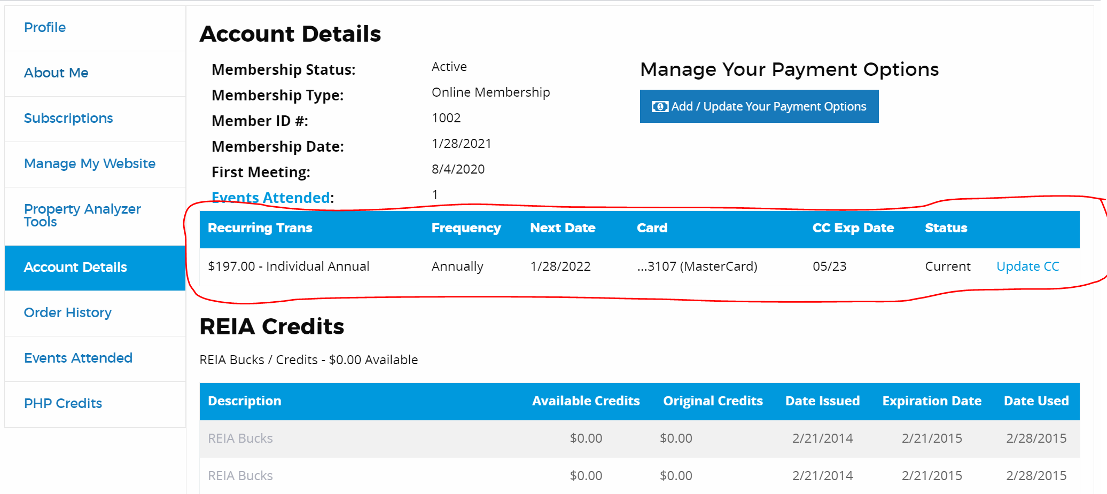Go to the About Me section
The image size is (1107, 494).
[56, 73]
